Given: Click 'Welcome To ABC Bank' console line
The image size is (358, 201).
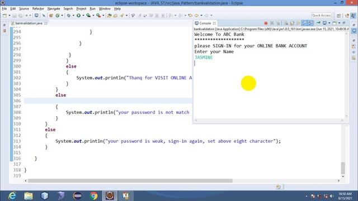Looking at the screenshot, I should click(219, 35).
